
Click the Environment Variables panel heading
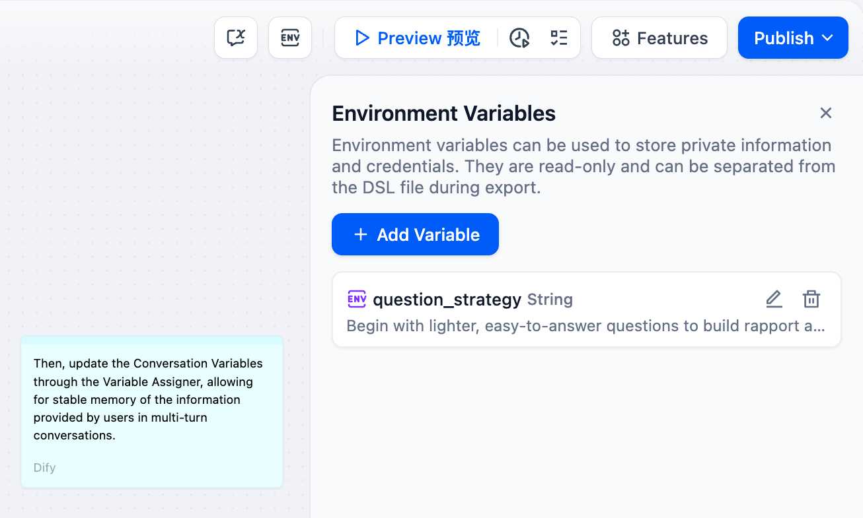click(x=443, y=113)
